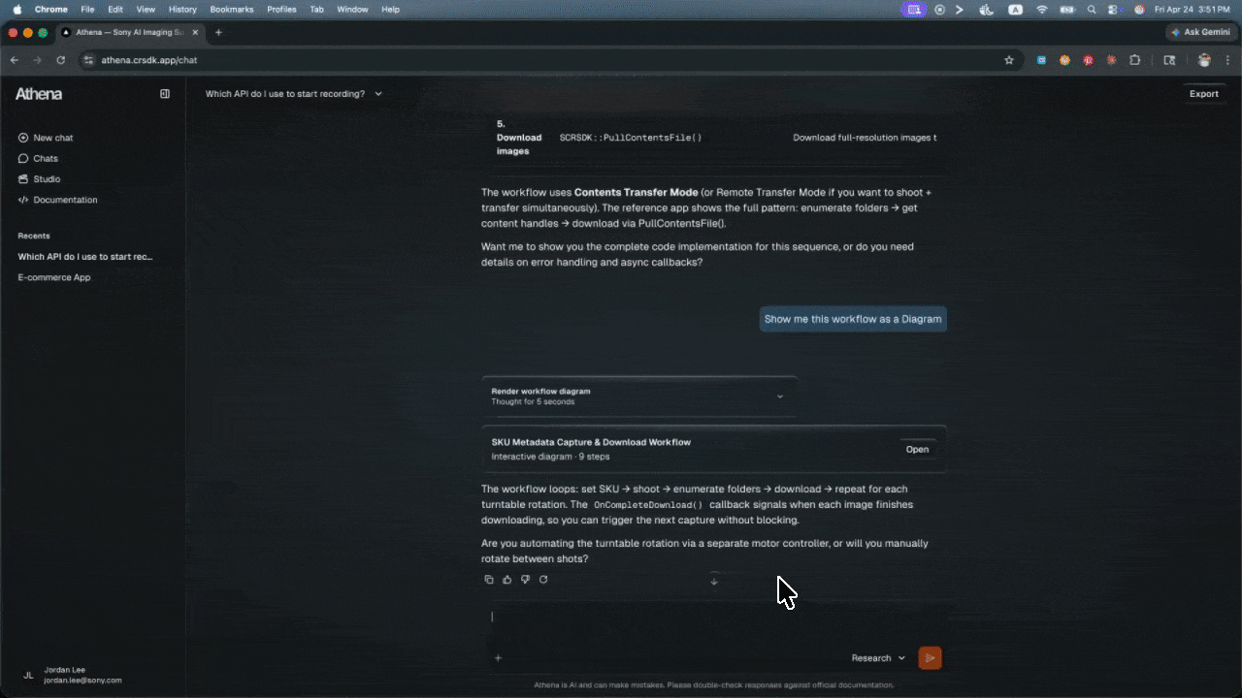1242x698 pixels.
Task: Open the Chrome Extensions puzzle icon
Action: [1135, 60]
